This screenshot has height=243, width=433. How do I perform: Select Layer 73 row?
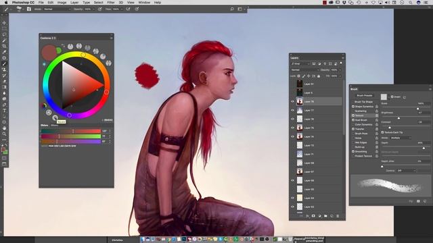coord(316,146)
